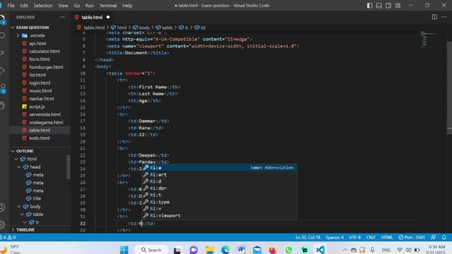Click the Spaces: 4 indentation setting
The height and width of the screenshot is (254, 452).
[334, 237]
